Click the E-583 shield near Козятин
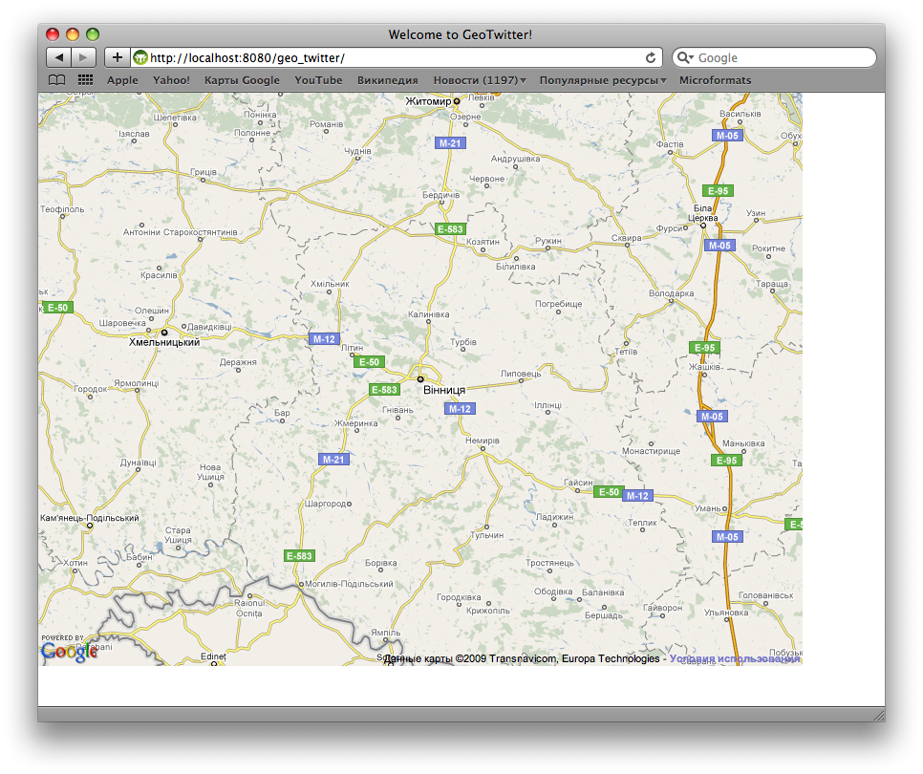 tap(450, 229)
